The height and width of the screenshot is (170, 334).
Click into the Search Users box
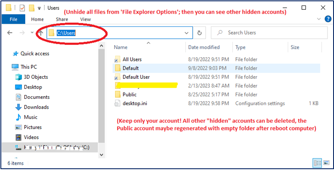click(x=269, y=33)
